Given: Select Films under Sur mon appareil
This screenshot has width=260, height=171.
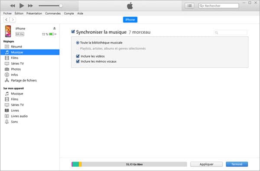Looking at the screenshot, I should 30,99.
